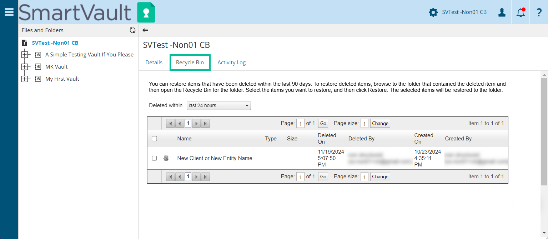This screenshot has width=548, height=239.
Task: Open the user profile icon
Action: 502,12
